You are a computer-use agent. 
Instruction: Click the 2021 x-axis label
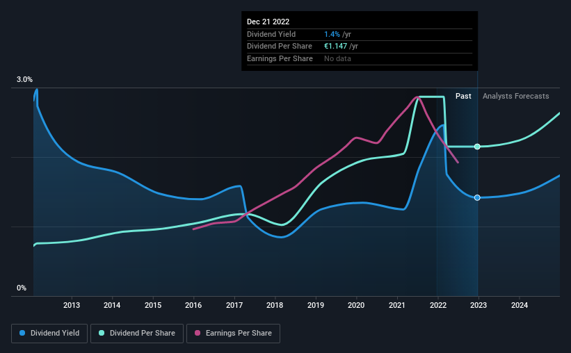(397, 305)
